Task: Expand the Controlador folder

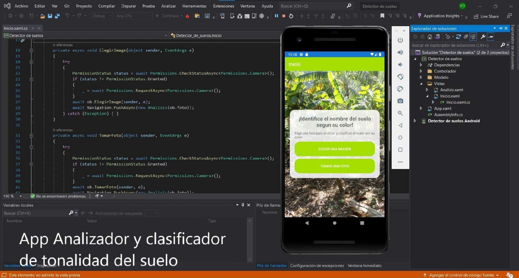Action: coord(421,71)
